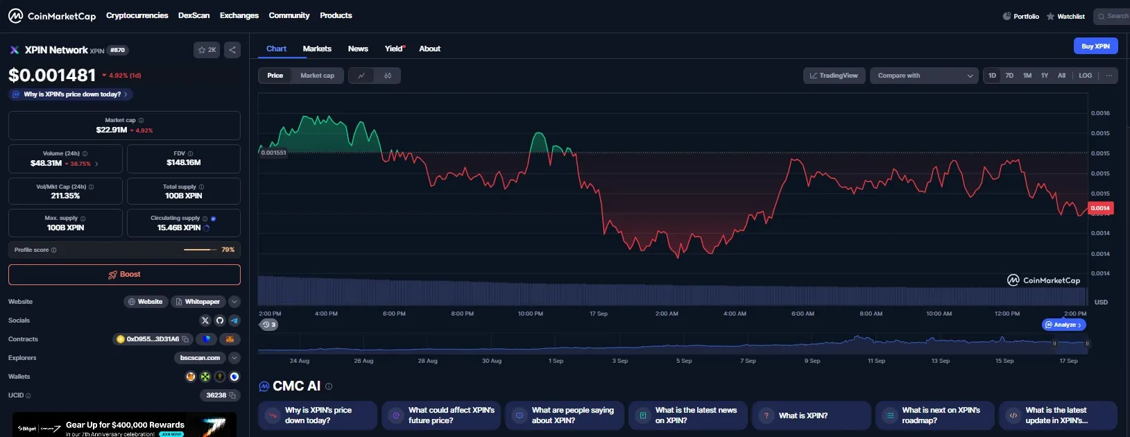Click the blue shield wallet icon in Contracts
This screenshot has height=437, width=1130.
pyautogui.click(x=207, y=339)
